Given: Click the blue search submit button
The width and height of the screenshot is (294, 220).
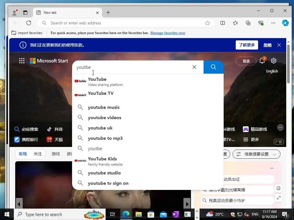Looking at the screenshot, I should coord(213,67).
